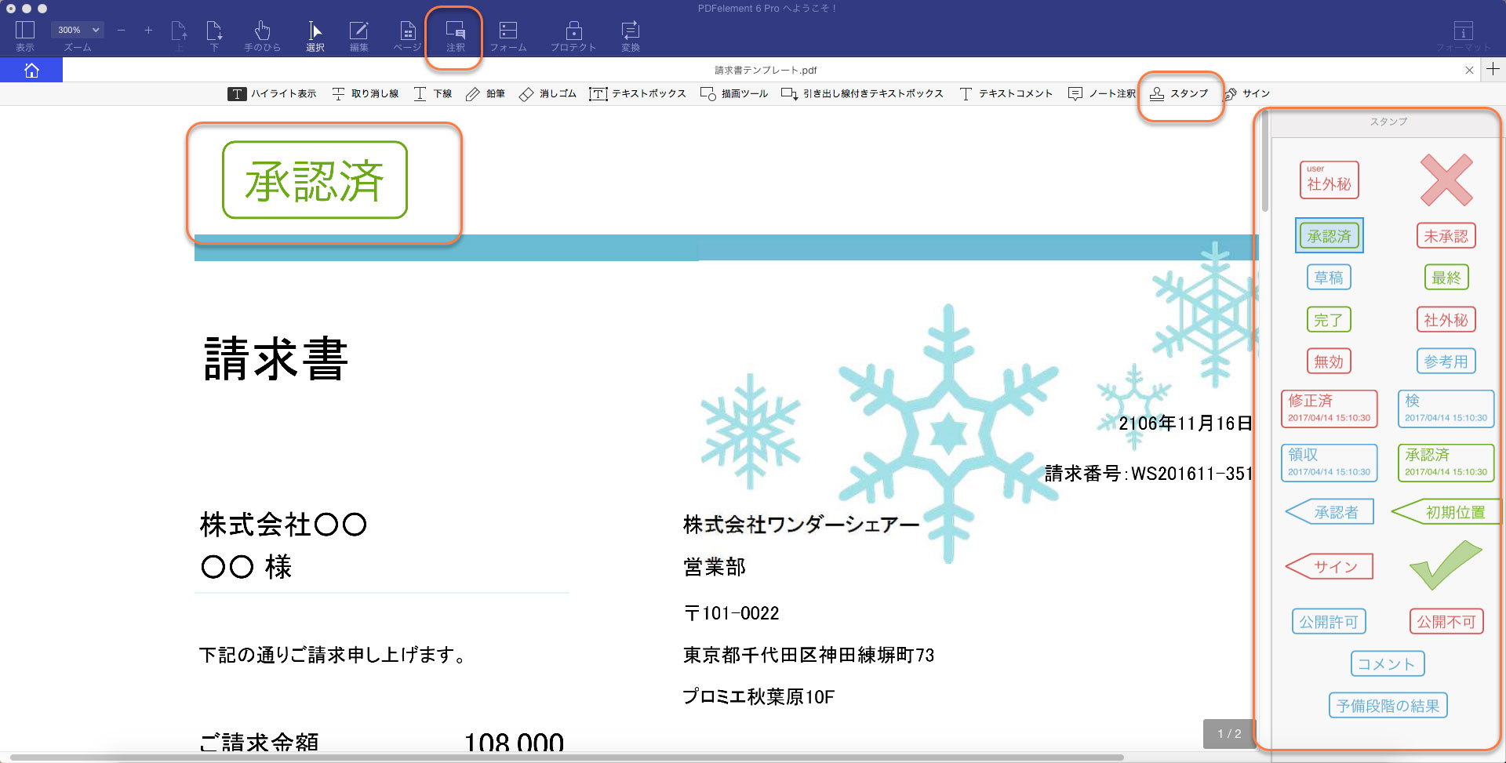Screen dimensions: 1506x763
Task: Select 引き出し線付きテキストボックス callout tool
Action: [863, 93]
